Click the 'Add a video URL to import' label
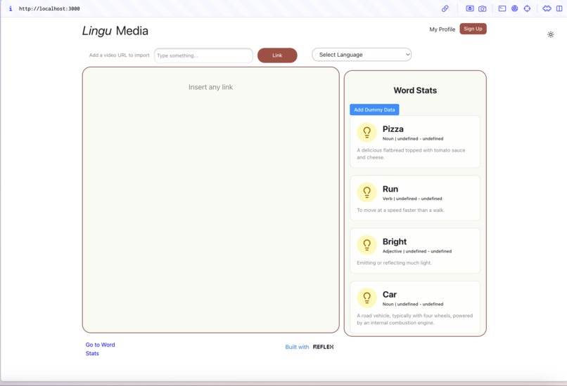Viewport: 567px width, 386px height. click(x=120, y=55)
